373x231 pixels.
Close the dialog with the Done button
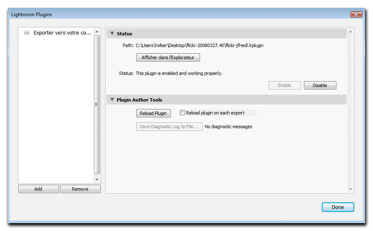coord(338,207)
